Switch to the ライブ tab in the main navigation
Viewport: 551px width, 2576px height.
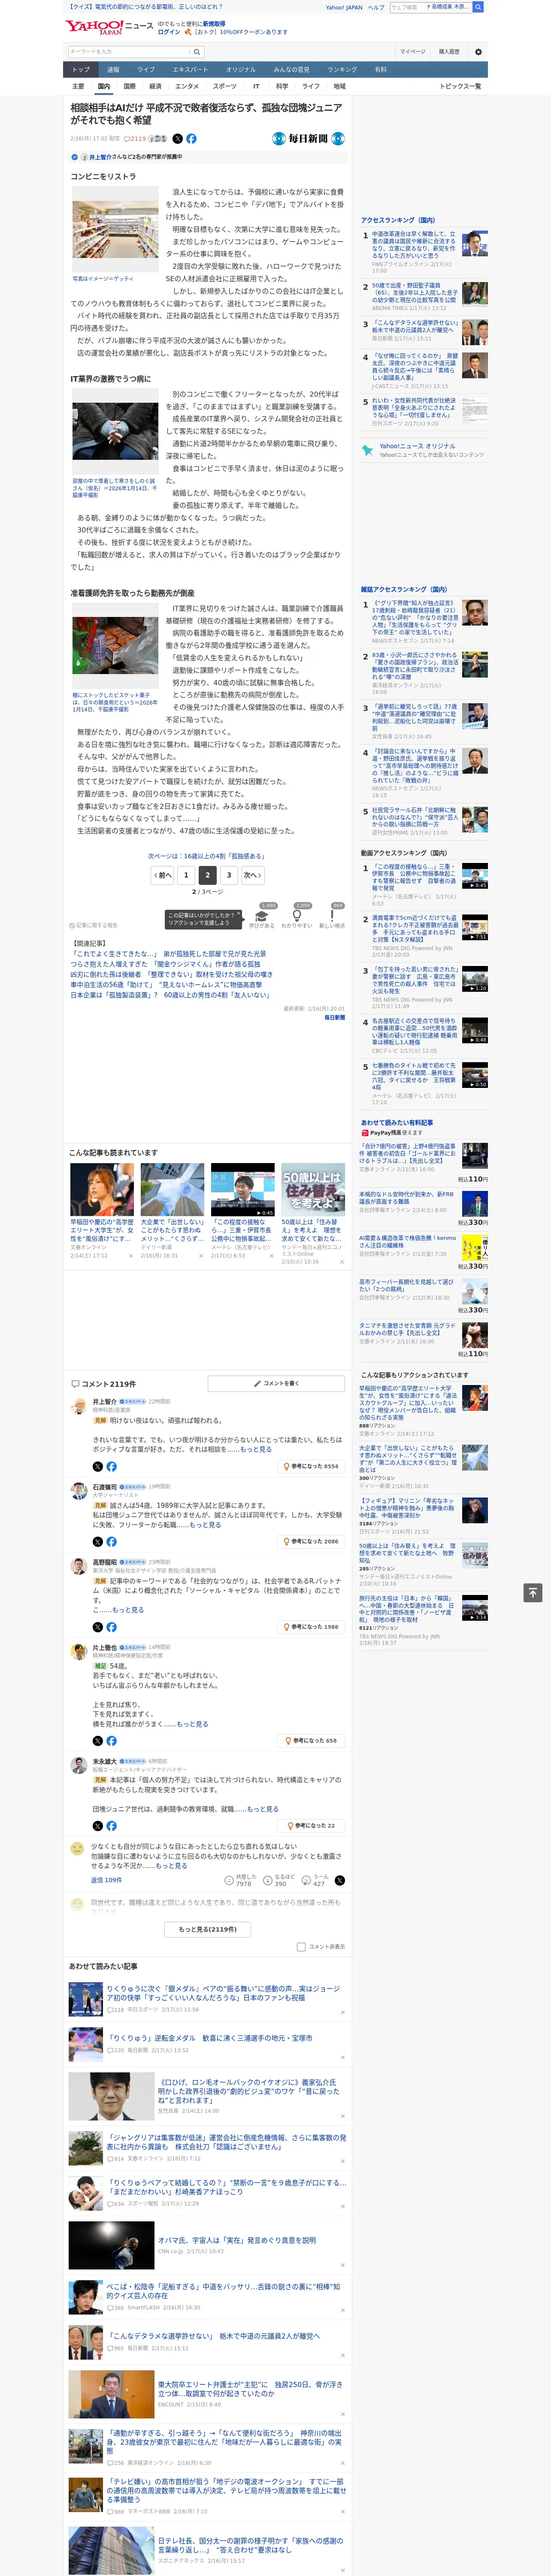[146, 69]
